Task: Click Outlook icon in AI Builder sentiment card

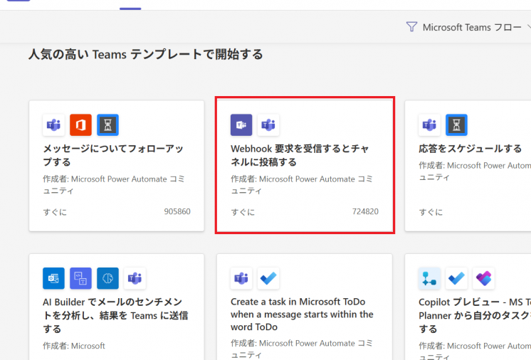Action: (54, 278)
